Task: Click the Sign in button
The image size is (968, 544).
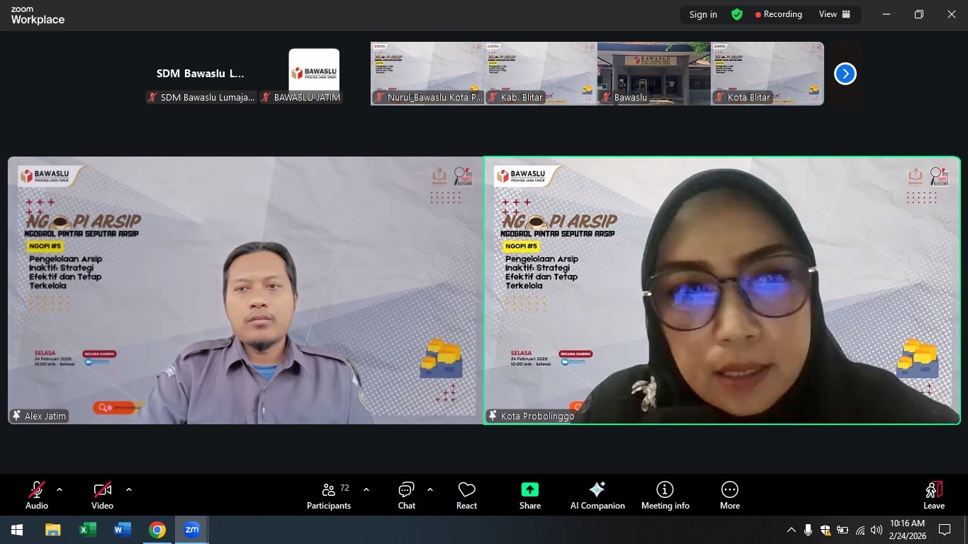Action: click(703, 14)
